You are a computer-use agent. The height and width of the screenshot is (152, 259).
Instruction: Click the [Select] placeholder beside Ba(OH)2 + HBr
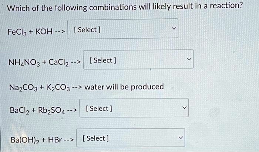(x=95, y=138)
